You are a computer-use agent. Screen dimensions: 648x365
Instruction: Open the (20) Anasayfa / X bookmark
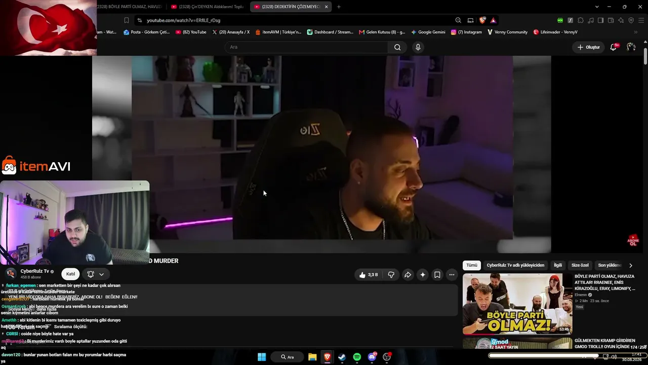(231, 32)
